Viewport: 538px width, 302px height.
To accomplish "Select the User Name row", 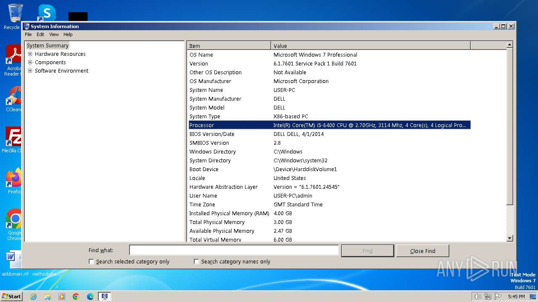I will (x=330, y=195).
